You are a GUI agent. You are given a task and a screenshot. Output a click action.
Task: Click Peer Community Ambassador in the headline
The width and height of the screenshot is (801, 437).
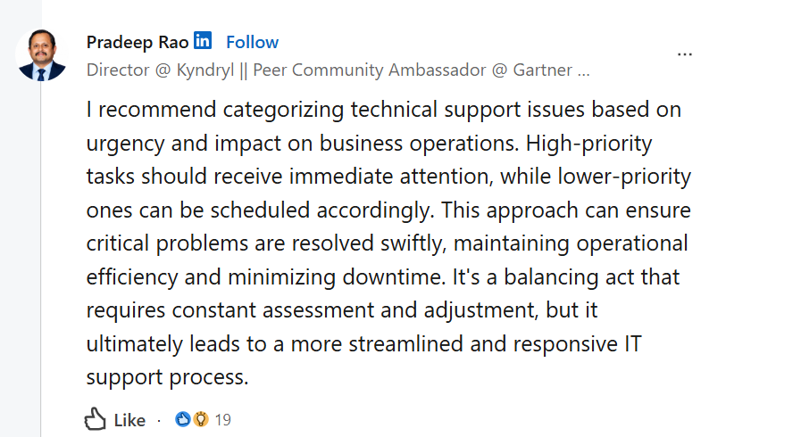[x=370, y=70]
